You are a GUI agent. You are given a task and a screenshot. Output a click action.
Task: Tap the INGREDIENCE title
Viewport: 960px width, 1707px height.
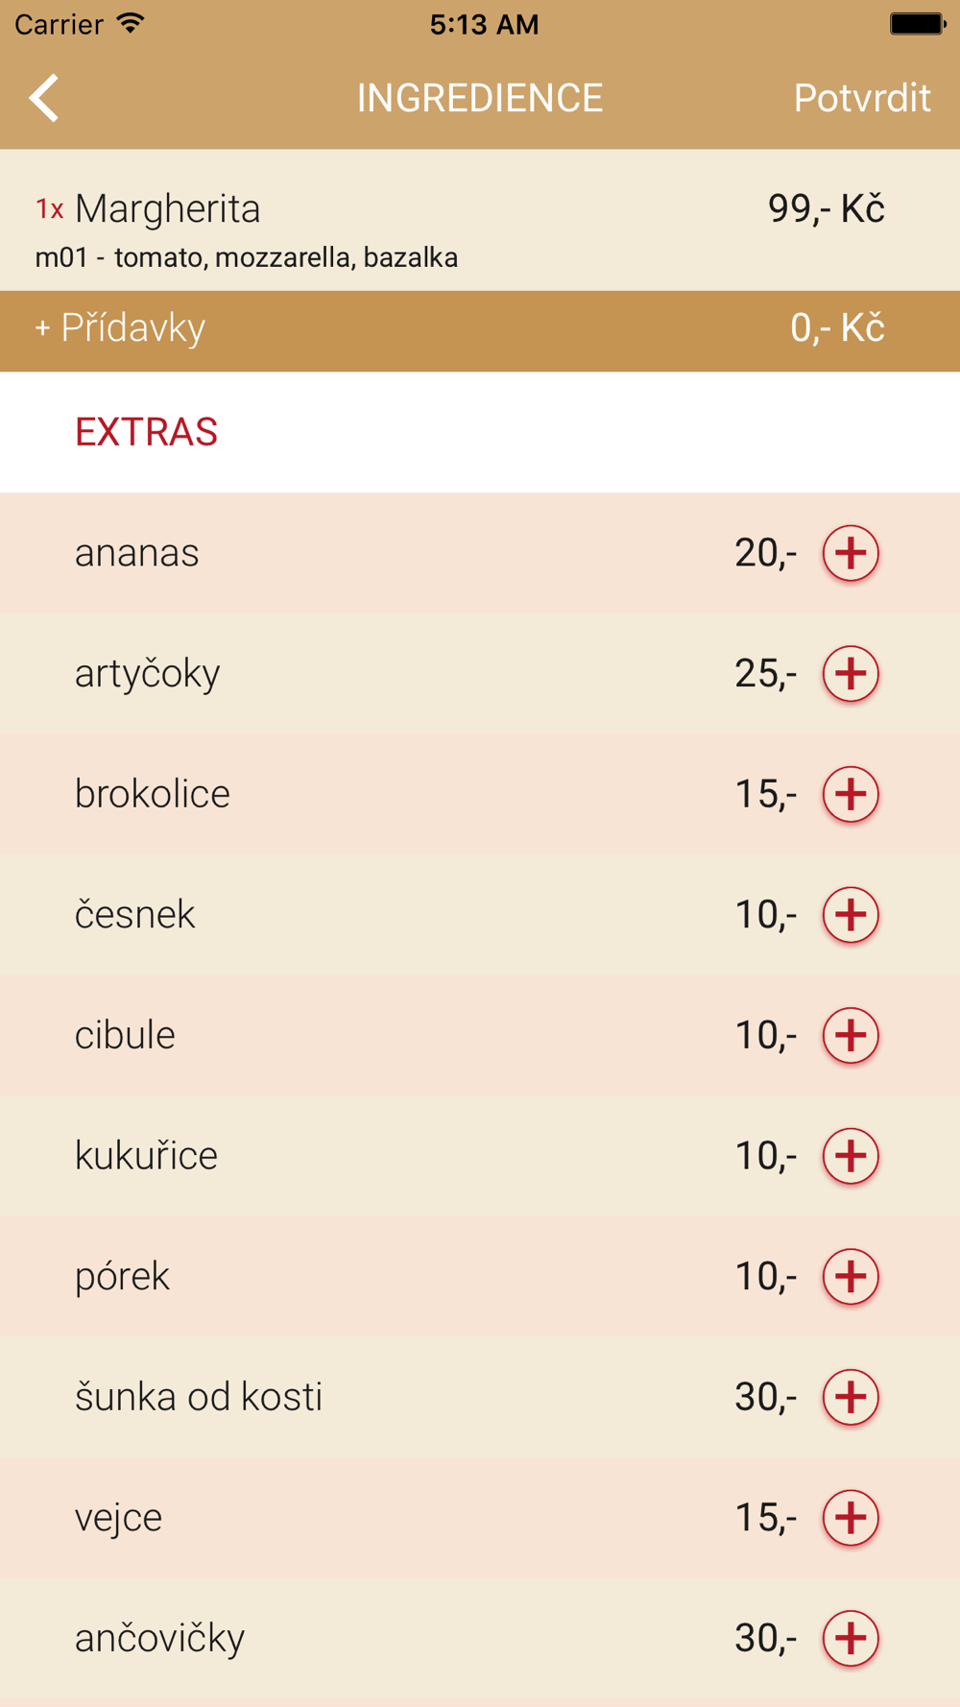[480, 98]
